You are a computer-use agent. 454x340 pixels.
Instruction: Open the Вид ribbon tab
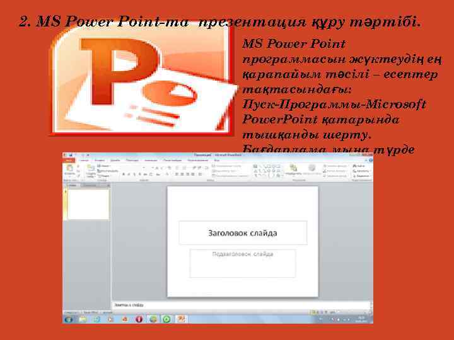(216, 160)
